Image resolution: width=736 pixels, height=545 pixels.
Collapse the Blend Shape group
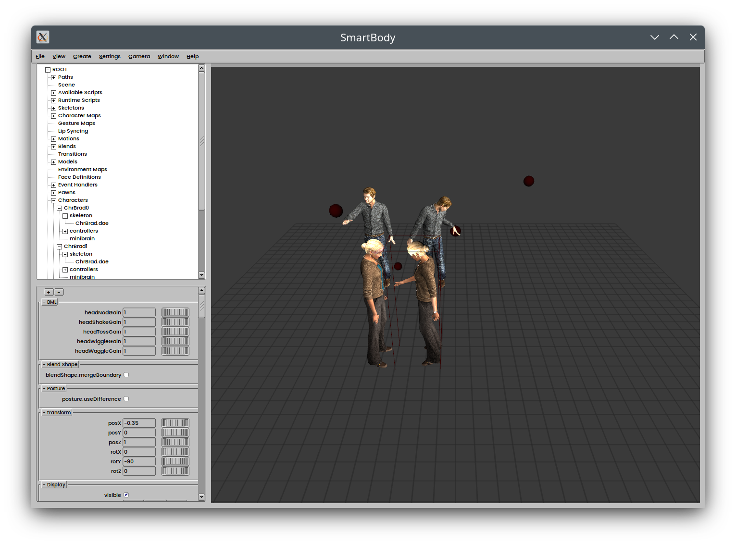(x=60, y=364)
